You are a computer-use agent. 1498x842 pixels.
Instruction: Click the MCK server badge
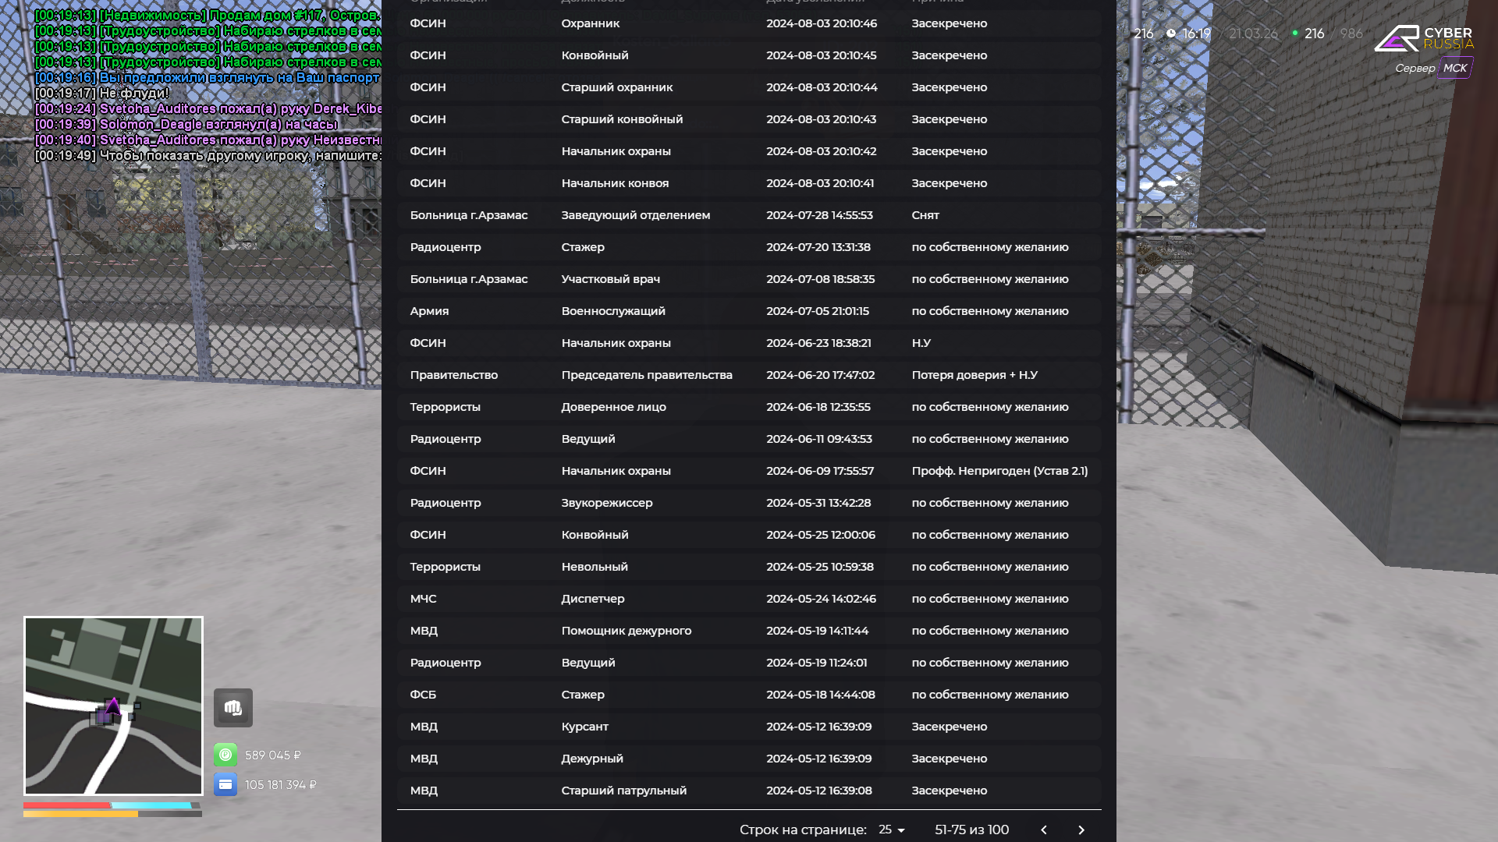coord(1454,68)
